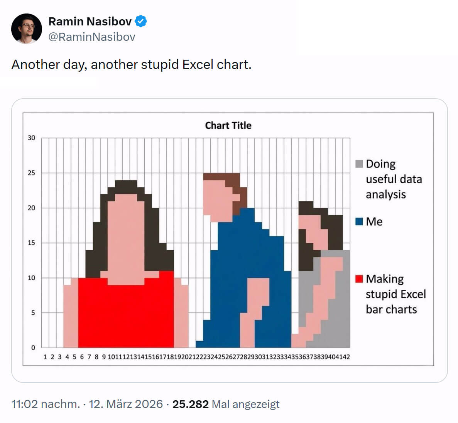Click the blue "Me" legend swatch

point(359,222)
